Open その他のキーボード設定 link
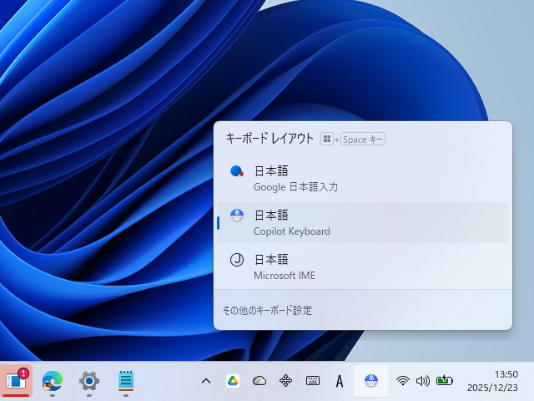The width and height of the screenshot is (534, 401). 267,311
